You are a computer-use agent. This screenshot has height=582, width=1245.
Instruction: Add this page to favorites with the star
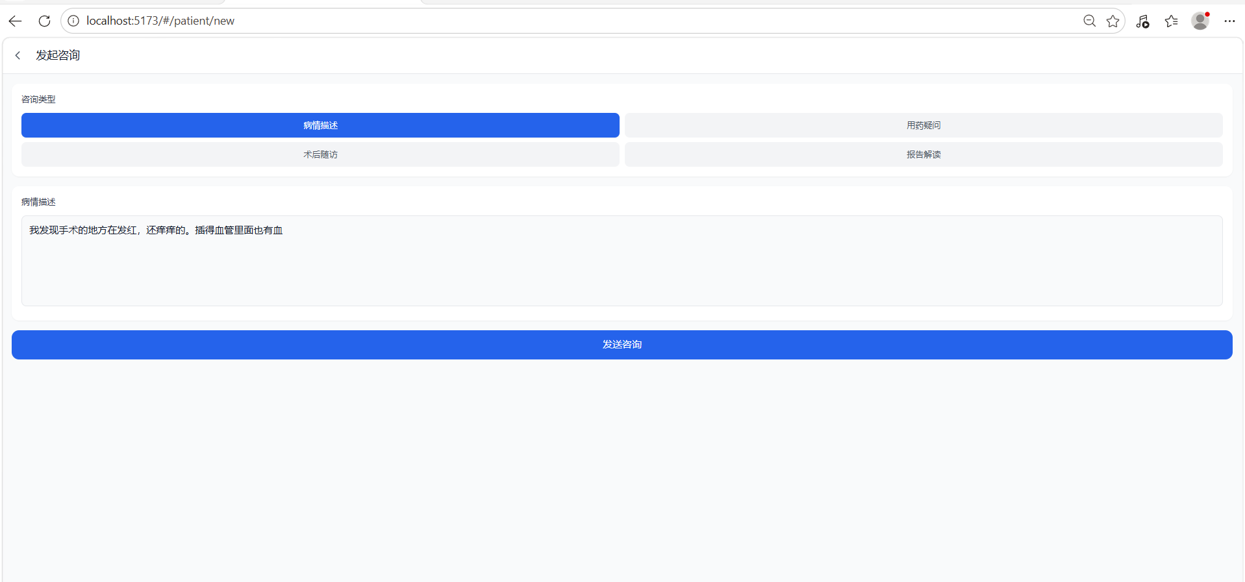click(x=1113, y=21)
